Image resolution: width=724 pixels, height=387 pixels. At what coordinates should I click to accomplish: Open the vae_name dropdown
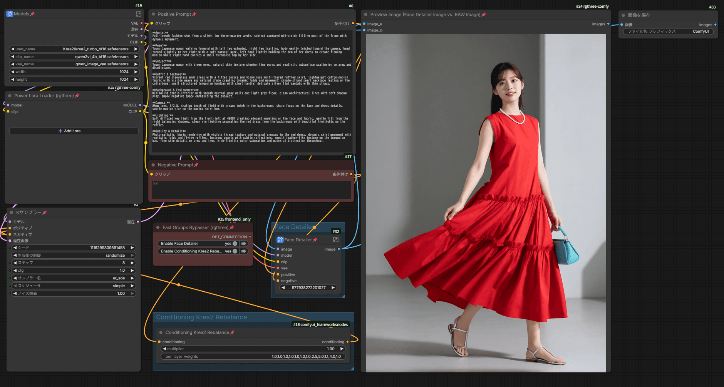pyautogui.click(x=74, y=64)
